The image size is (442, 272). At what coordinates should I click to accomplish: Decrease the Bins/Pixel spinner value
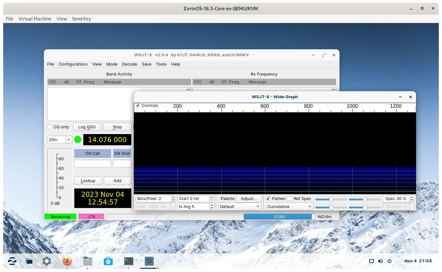click(x=173, y=200)
